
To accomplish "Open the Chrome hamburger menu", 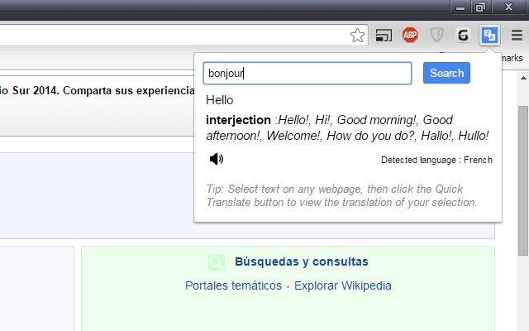I will coord(517,35).
